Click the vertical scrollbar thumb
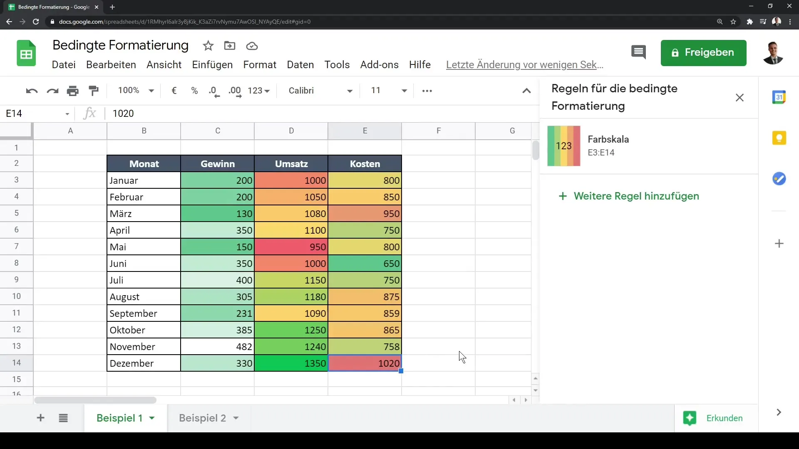 (x=536, y=150)
